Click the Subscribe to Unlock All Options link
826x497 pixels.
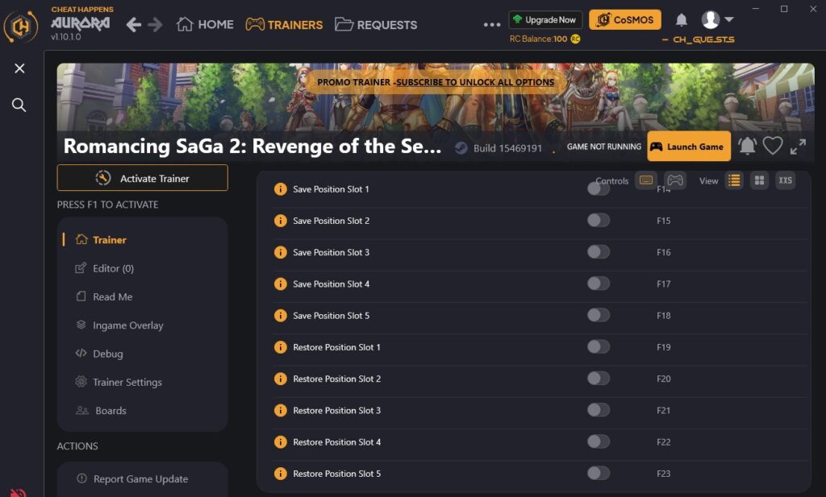click(x=475, y=82)
